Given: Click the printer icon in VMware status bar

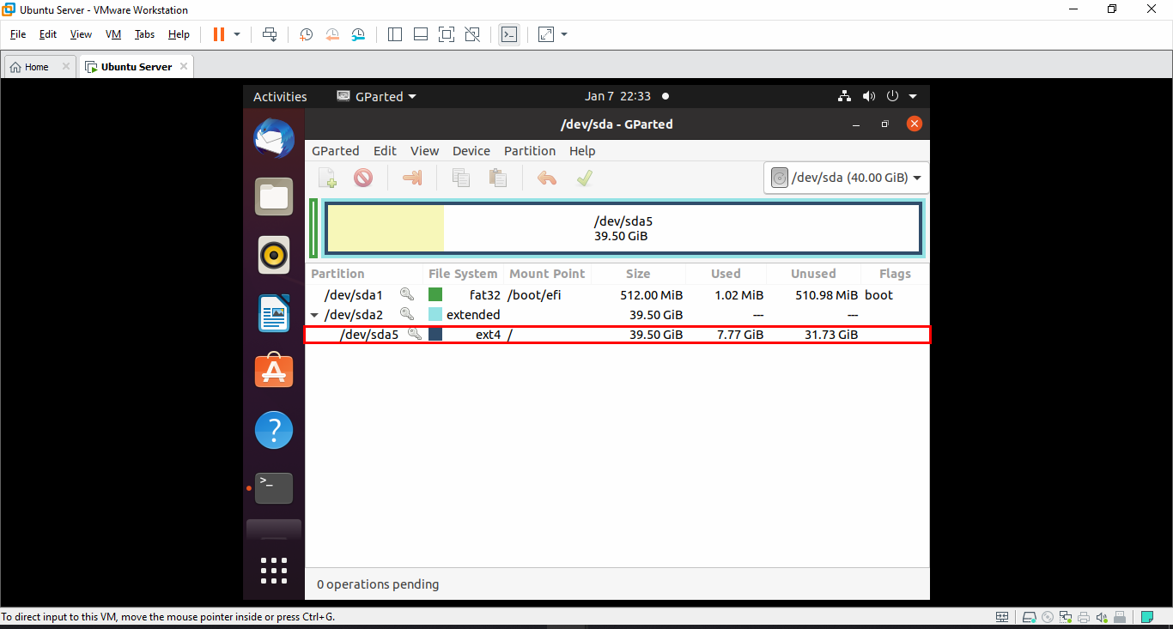Looking at the screenshot, I should [1084, 617].
